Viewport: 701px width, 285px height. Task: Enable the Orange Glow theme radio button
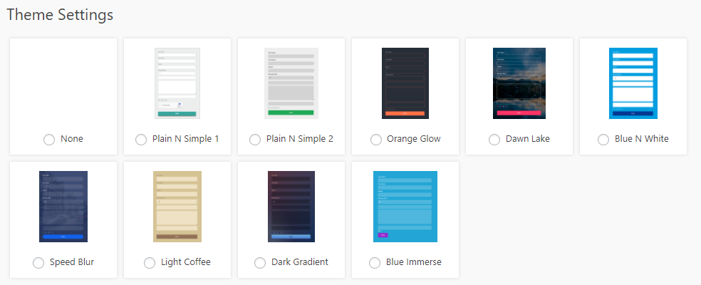click(x=376, y=140)
